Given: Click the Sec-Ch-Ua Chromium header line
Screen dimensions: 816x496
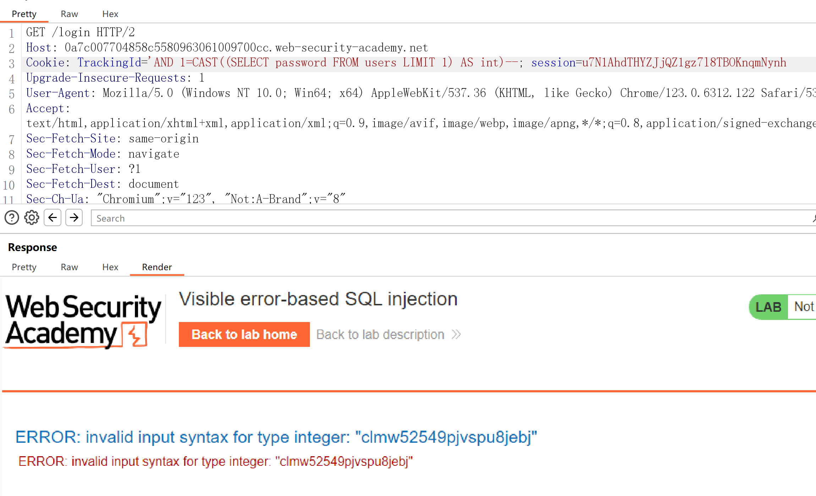Looking at the screenshot, I should pos(186,199).
